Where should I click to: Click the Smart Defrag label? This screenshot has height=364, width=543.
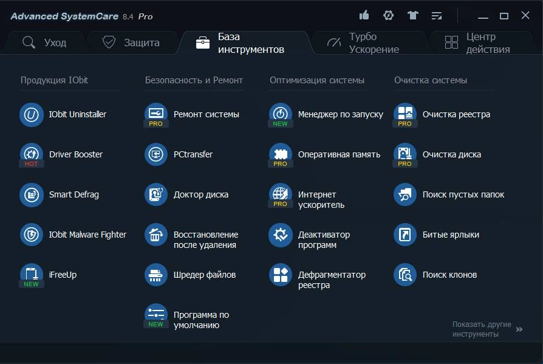pos(73,194)
